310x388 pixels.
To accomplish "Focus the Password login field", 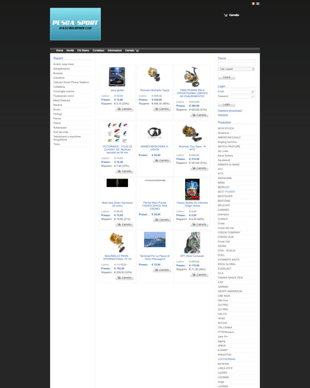I will click(x=243, y=97).
